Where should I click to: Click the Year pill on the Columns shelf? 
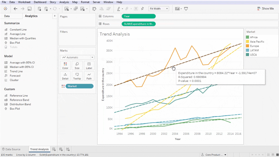pyautogui.click(x=139, y=16)
